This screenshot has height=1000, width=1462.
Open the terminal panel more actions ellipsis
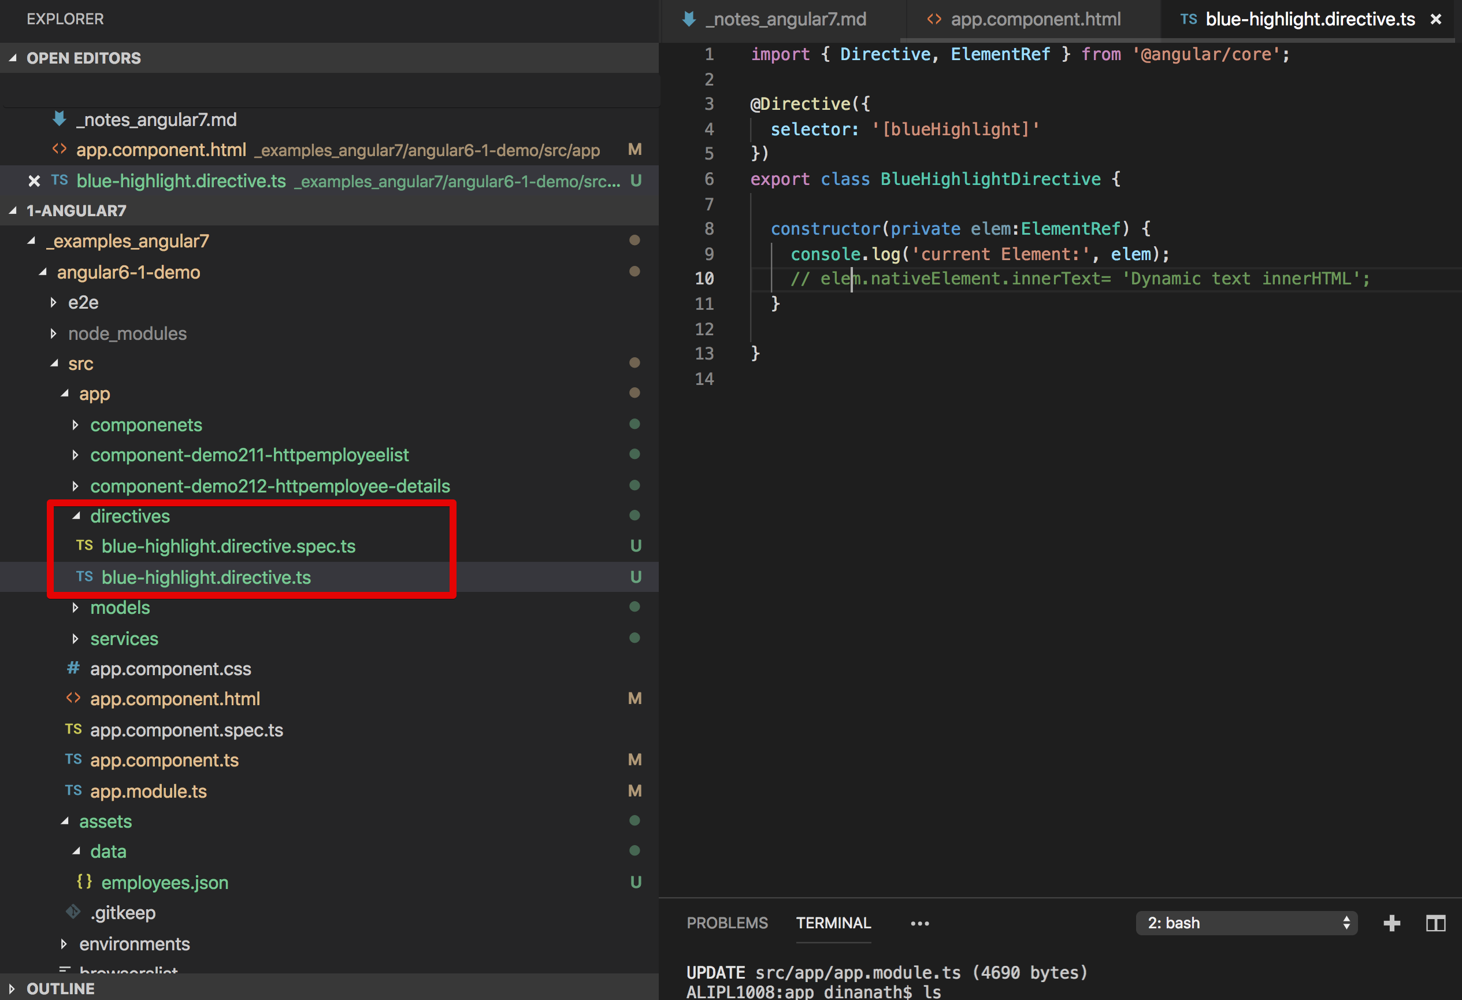click(919, 923)
